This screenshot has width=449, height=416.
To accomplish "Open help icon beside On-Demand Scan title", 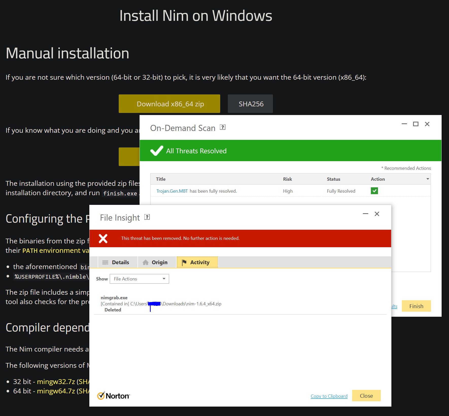I will click(x=222, y=127).
